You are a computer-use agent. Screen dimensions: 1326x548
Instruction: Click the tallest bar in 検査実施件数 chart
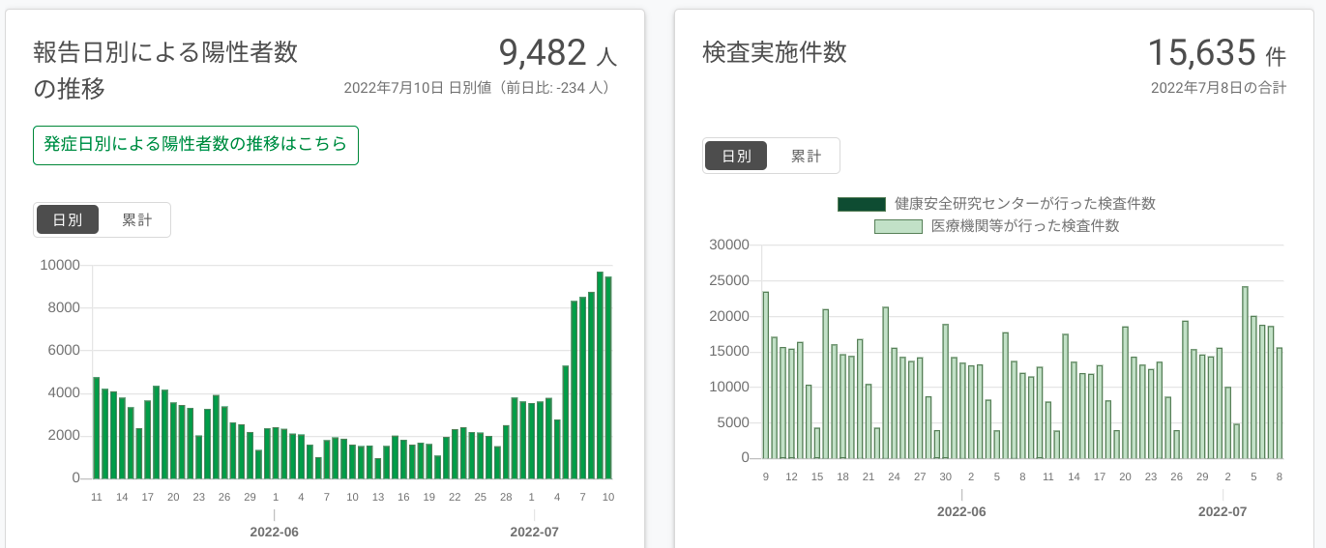click(x=1245, y=372)
